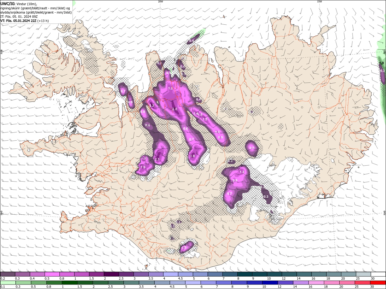This screenshot has height=289, width=386.
Task: Select the 2.5 grey-green swatch in lower legend
Action: point(116,283)
